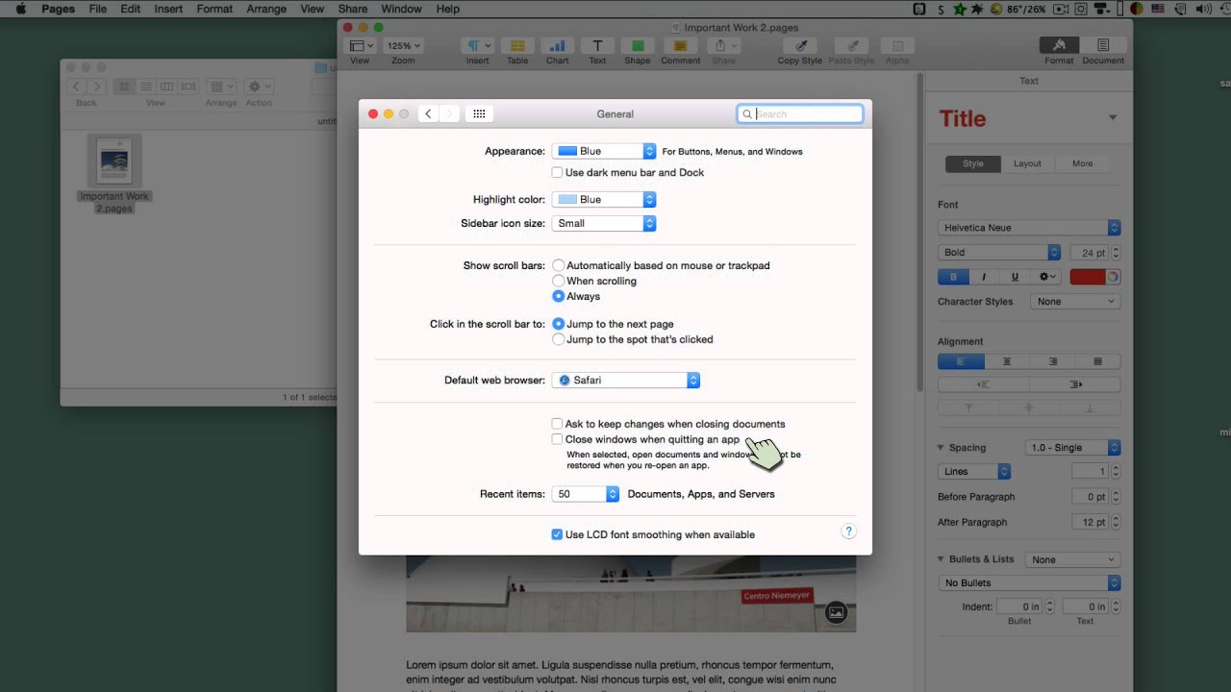Viewport: 1231px width, 692px height.
Task: Center text in Alignment section
Action: (x=1007, y=361)
